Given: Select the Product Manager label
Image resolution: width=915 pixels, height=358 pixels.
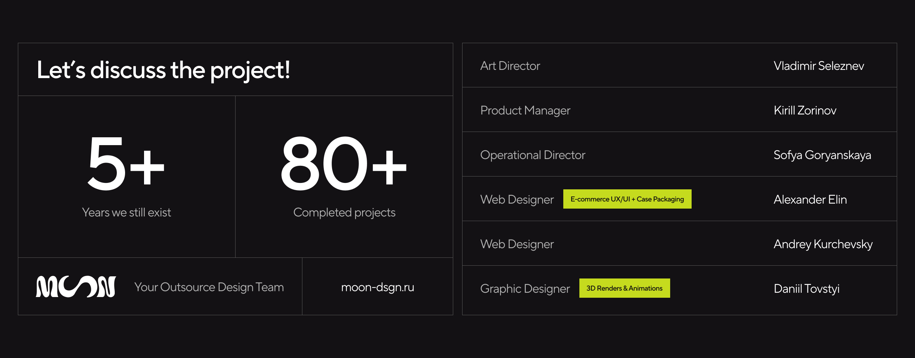Looking at the screenshot, I should click(525, 111).
